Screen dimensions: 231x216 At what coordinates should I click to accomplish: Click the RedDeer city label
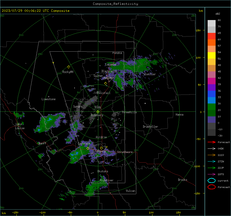tap(109, 78)
